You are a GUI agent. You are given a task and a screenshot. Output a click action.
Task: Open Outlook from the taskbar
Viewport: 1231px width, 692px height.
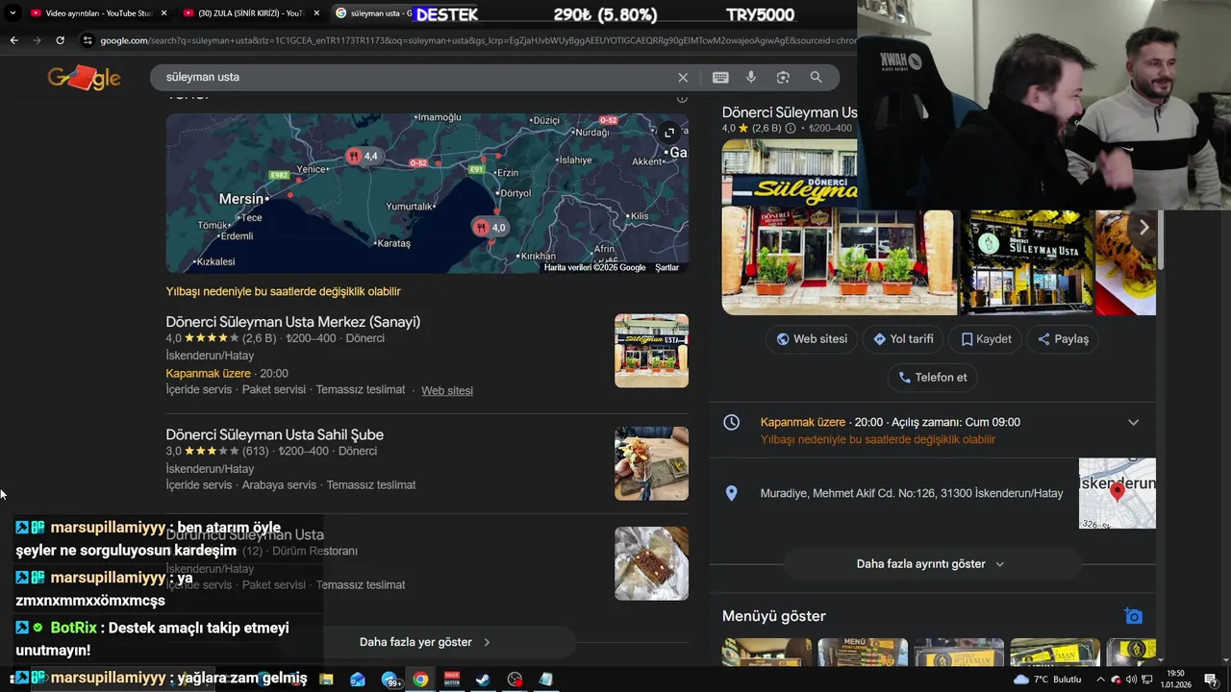(x=358, y=680)
